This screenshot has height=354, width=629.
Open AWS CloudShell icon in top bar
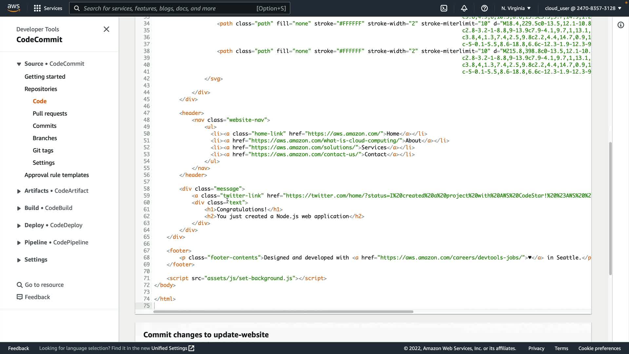[x=444, y=8]
